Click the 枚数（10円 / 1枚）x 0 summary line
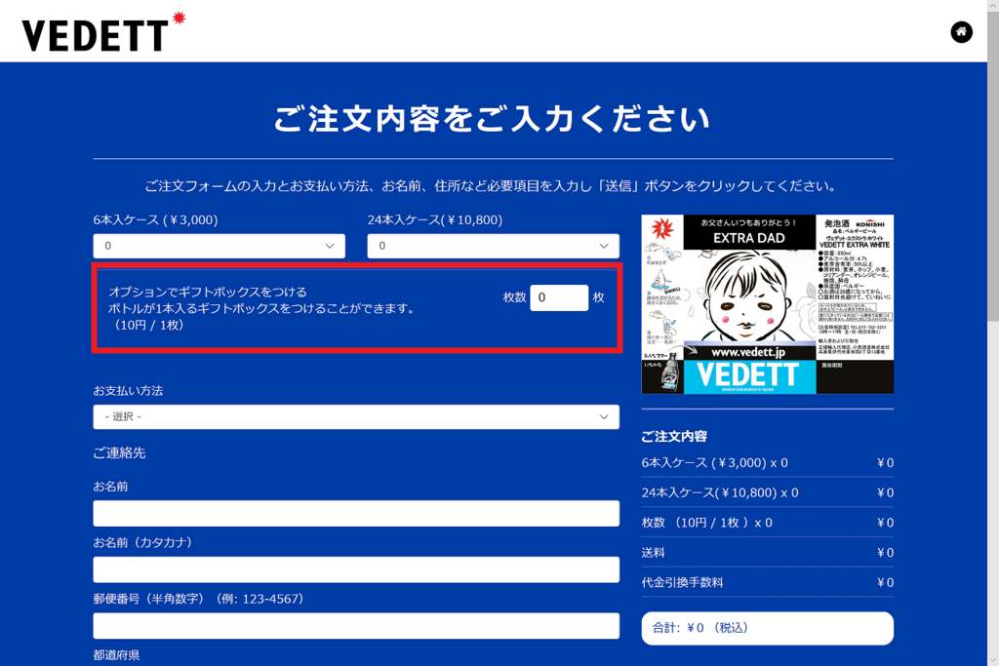Image resolution: width=999 pixels, height=666 pixels. point(767,523)
